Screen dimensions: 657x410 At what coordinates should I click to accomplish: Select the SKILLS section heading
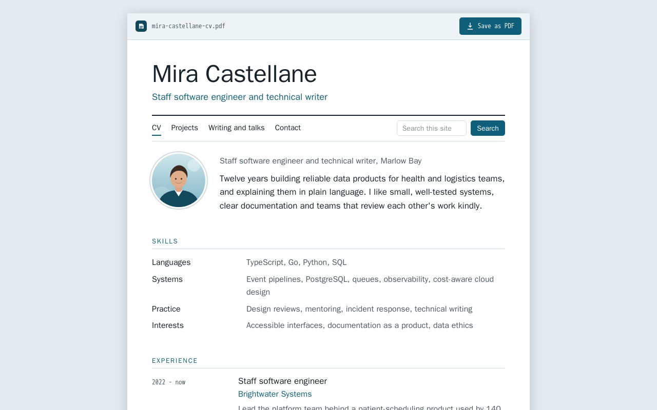[x=165, y=241]
